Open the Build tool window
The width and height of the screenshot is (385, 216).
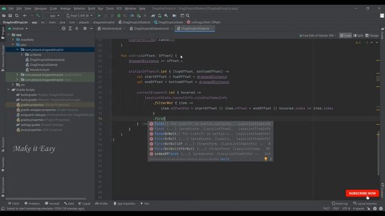click(69, 203)
